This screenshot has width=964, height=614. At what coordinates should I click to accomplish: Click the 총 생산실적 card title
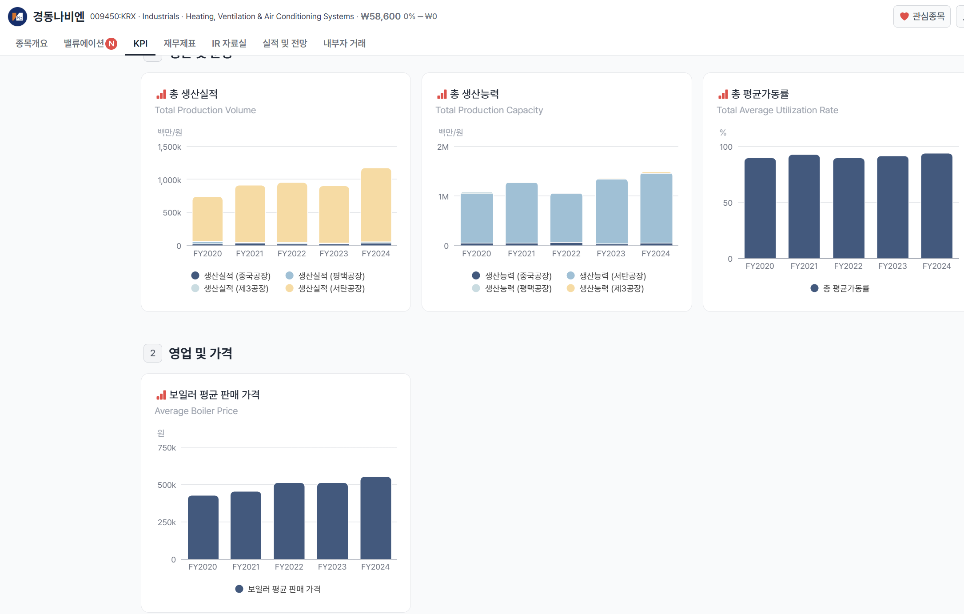(194, 94)
